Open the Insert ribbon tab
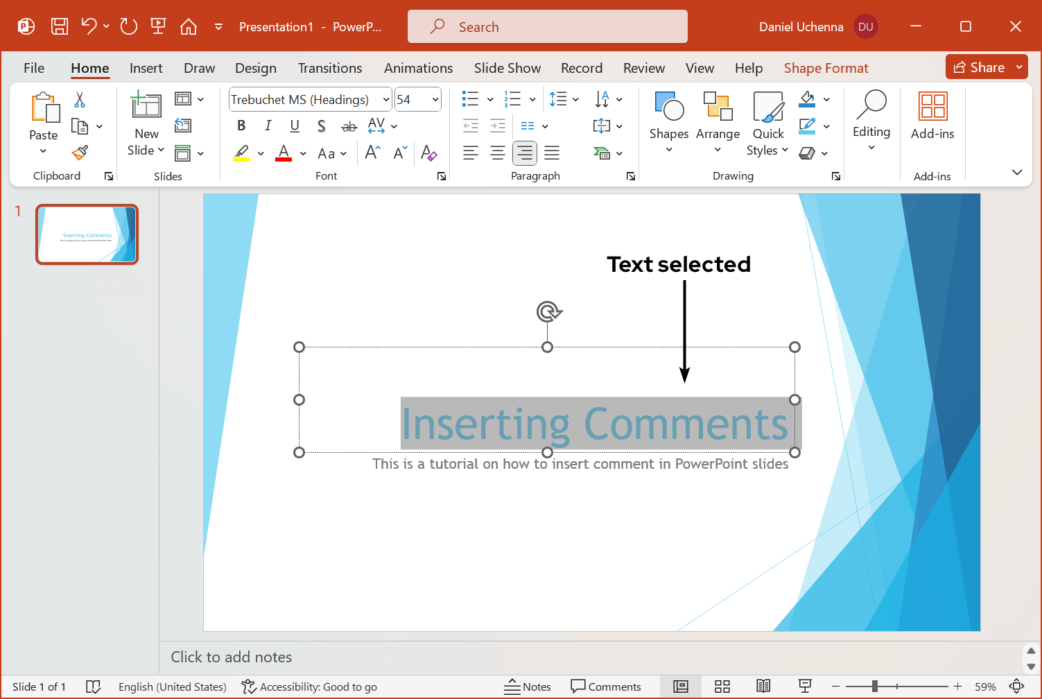 (146, 68)
